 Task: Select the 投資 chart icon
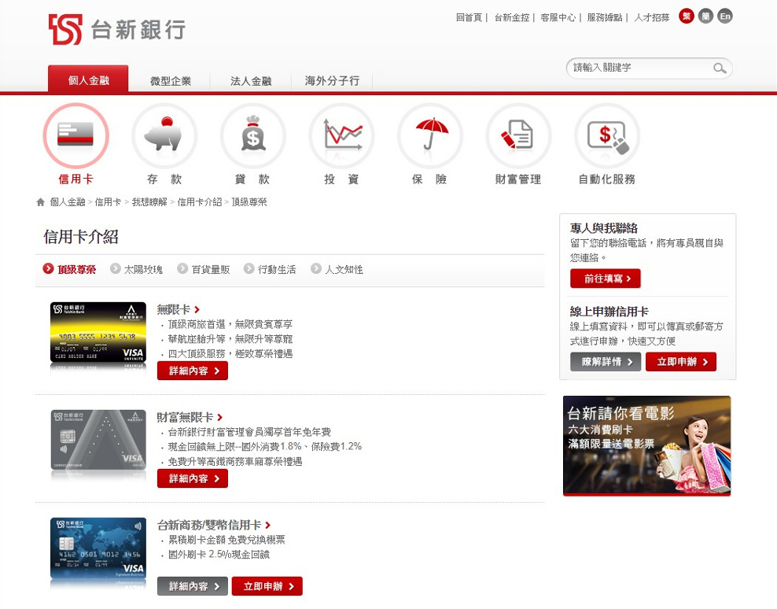(x=341, y=135)
